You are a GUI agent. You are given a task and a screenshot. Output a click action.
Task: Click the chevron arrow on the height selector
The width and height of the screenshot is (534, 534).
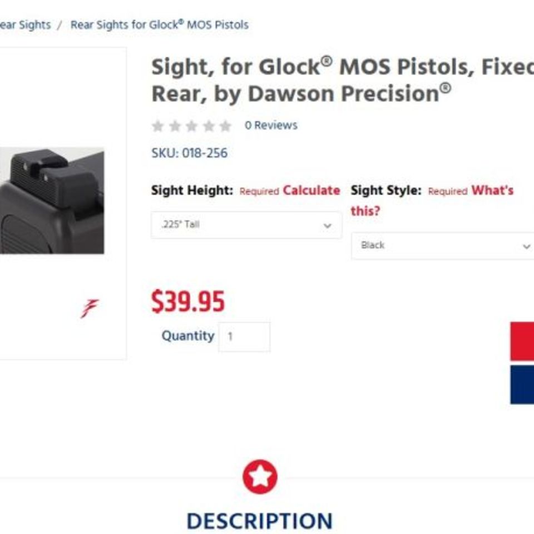click(327, 225)
